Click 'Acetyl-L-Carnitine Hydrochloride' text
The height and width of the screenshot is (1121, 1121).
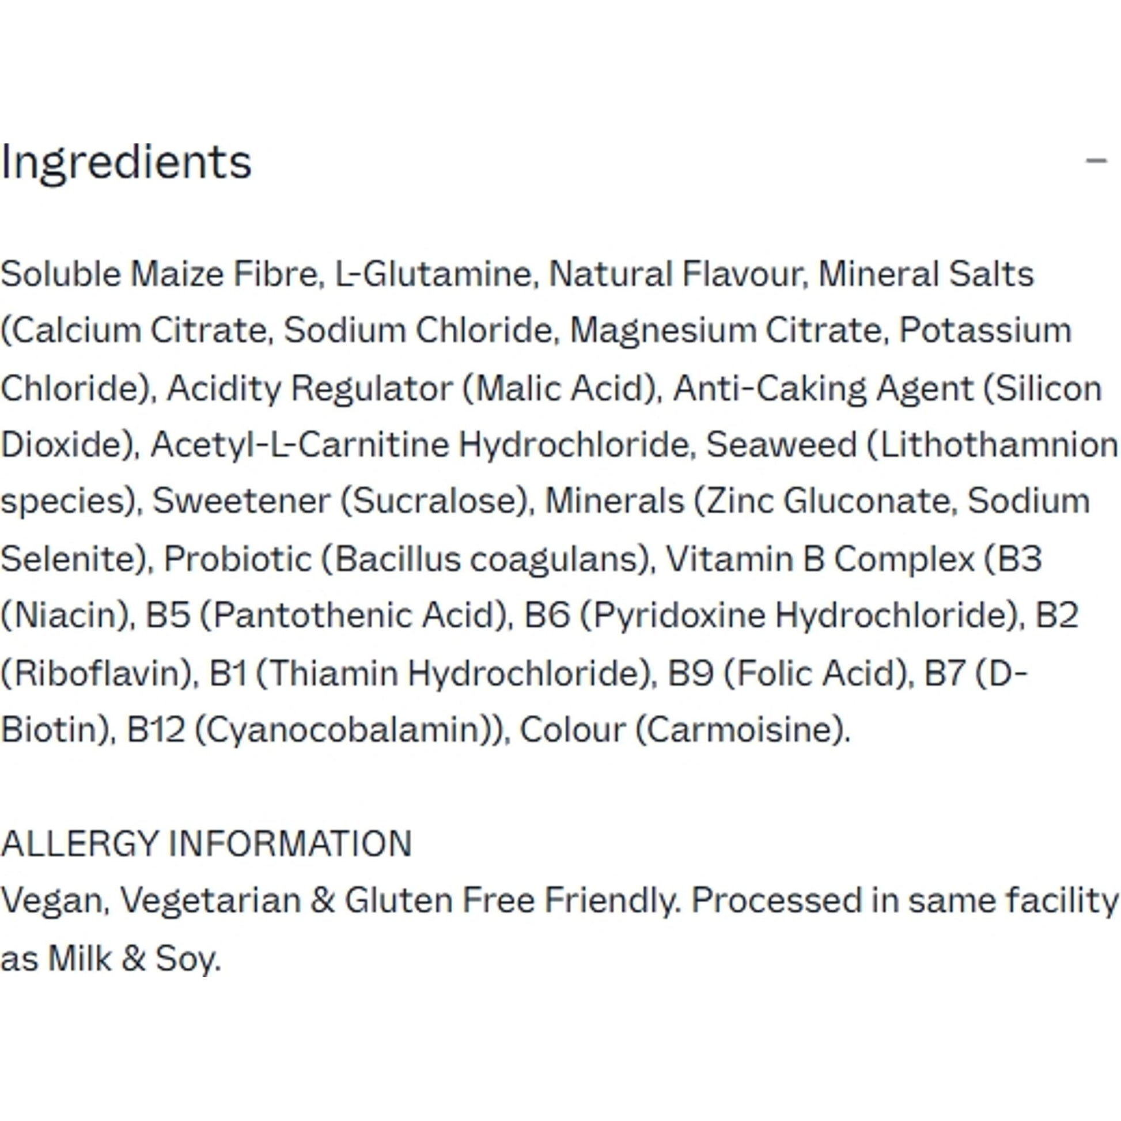pyautogui.click(x=421, y=445)
